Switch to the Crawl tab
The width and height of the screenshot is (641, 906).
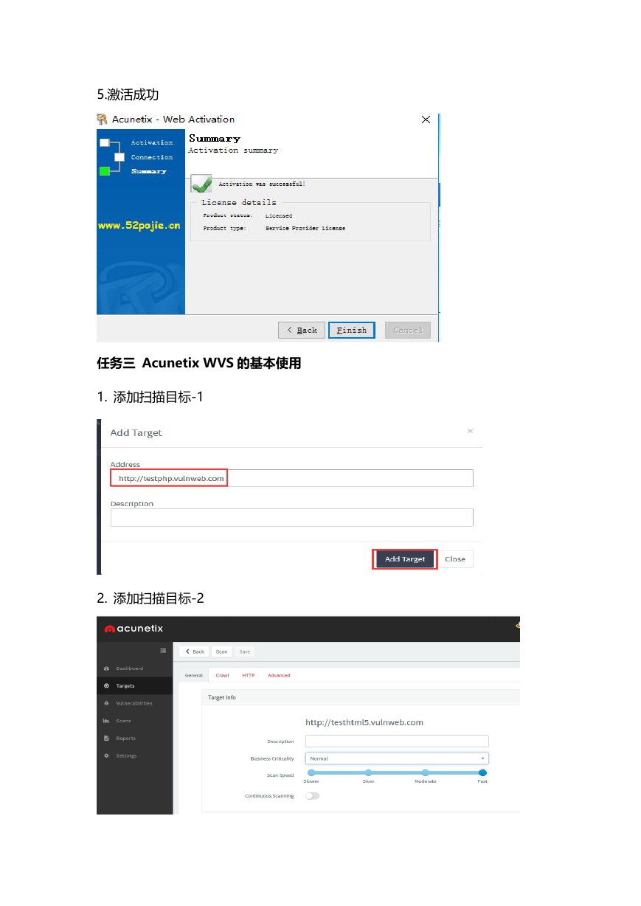coord(222,675)
